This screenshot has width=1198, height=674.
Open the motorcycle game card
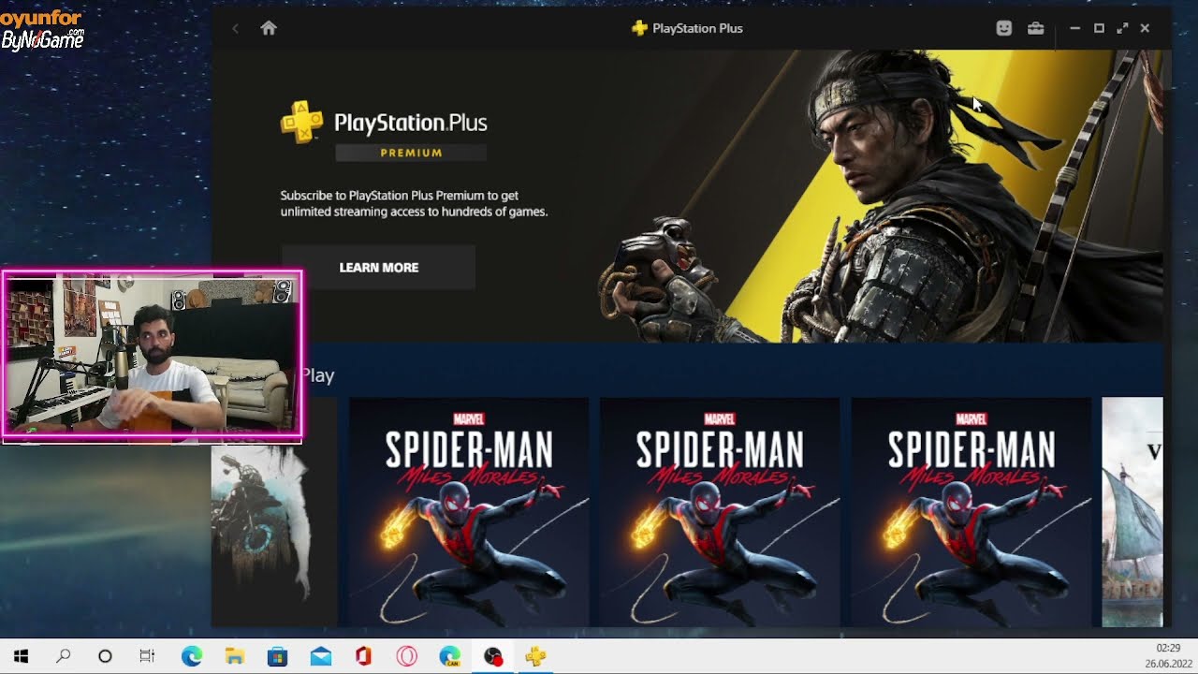click(273, 534)
